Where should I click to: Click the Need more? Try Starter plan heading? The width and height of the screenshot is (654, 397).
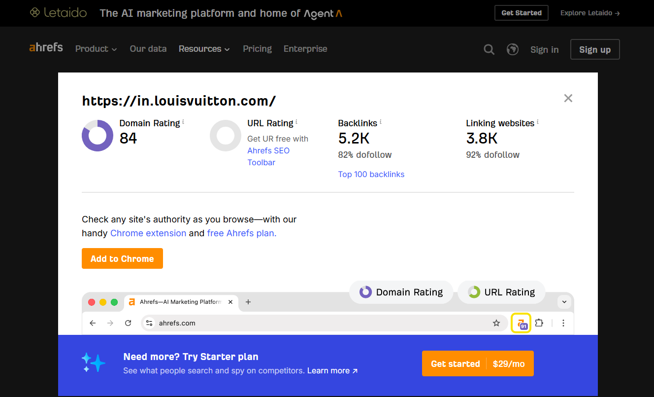[x=191, y=357]
